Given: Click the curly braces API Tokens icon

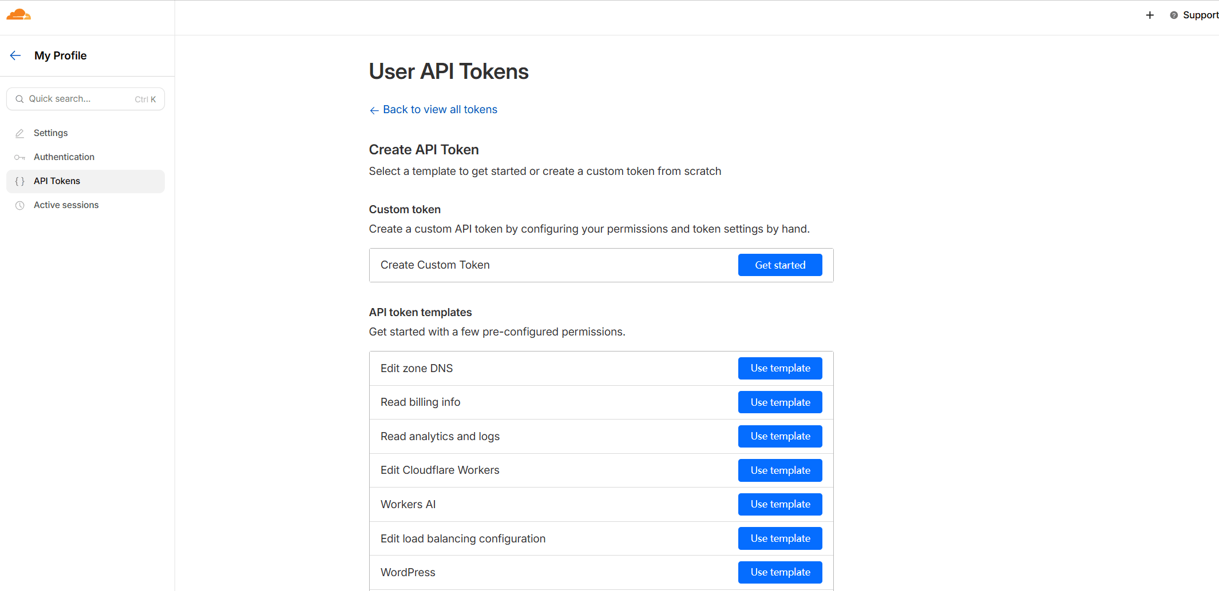Looking at the screenshot, I should coord(19,181).
